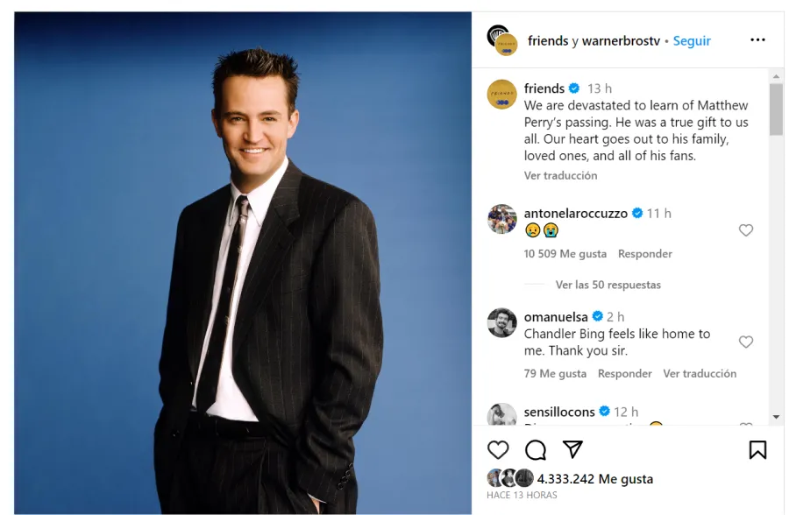Image resolution: width=789 pixels, height=515 pixels.
Task: Click the omanuelsa username
Action: (x=556, y=316)
